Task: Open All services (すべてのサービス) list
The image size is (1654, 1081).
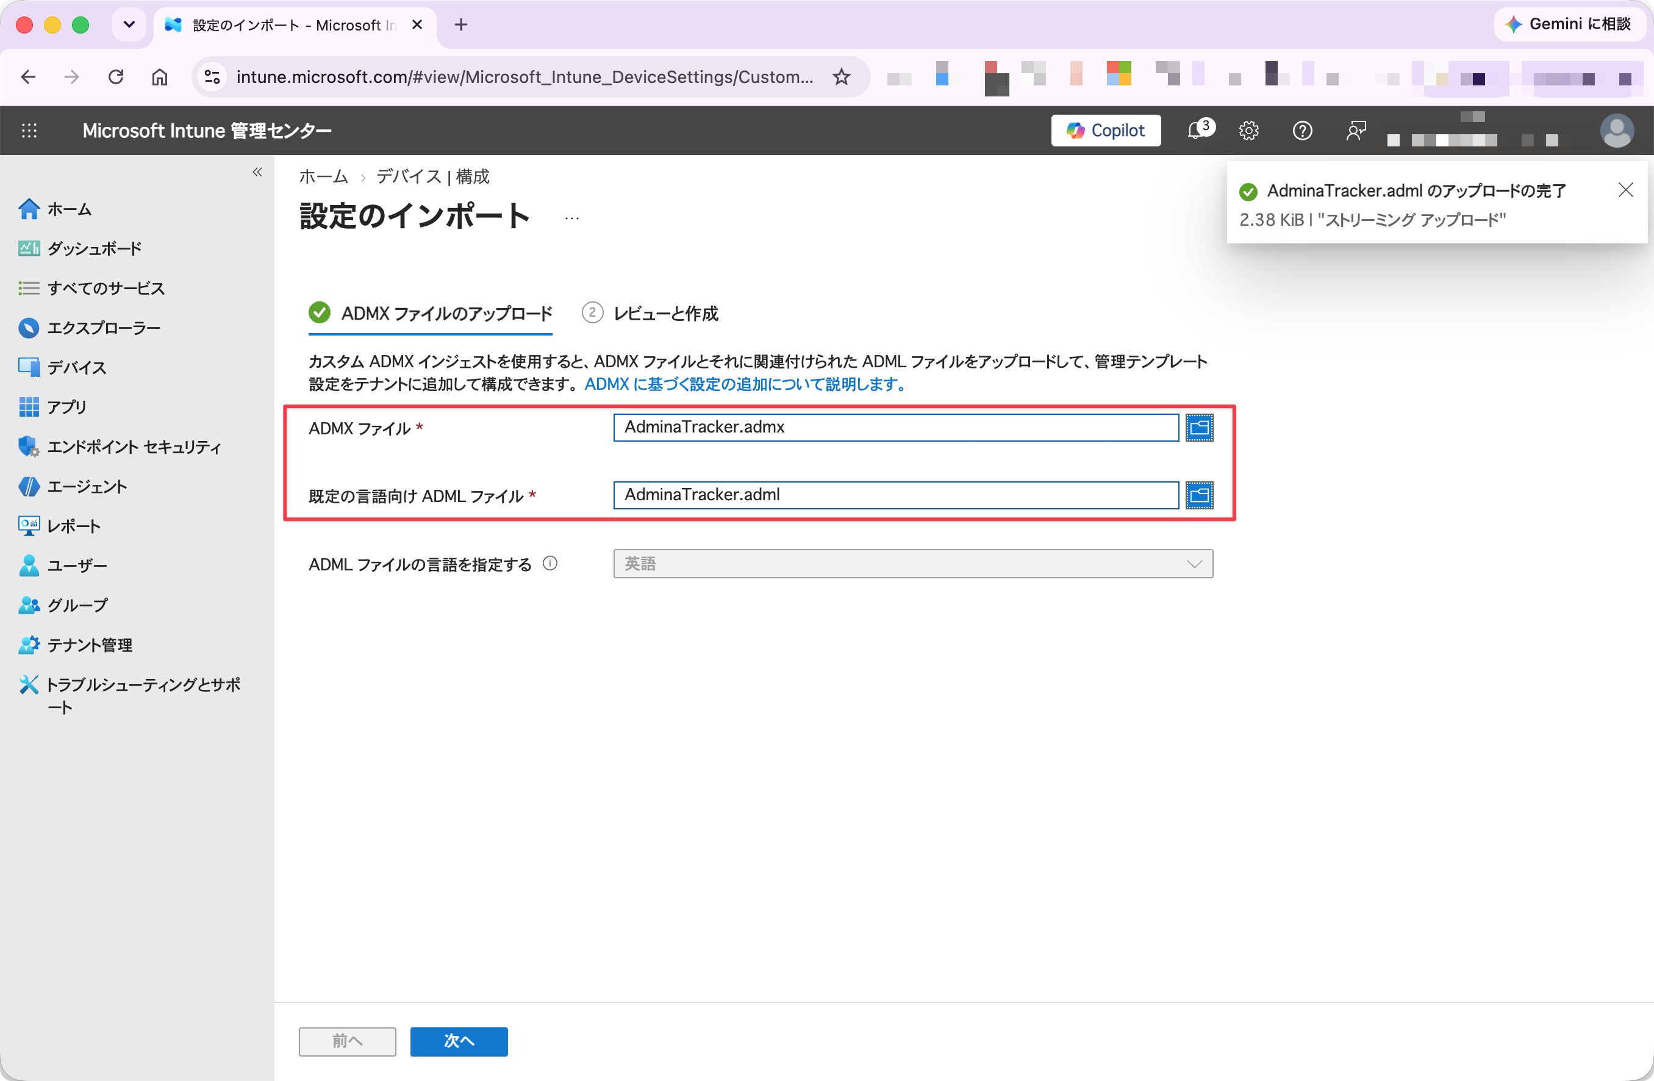Action: click(91, 288)
